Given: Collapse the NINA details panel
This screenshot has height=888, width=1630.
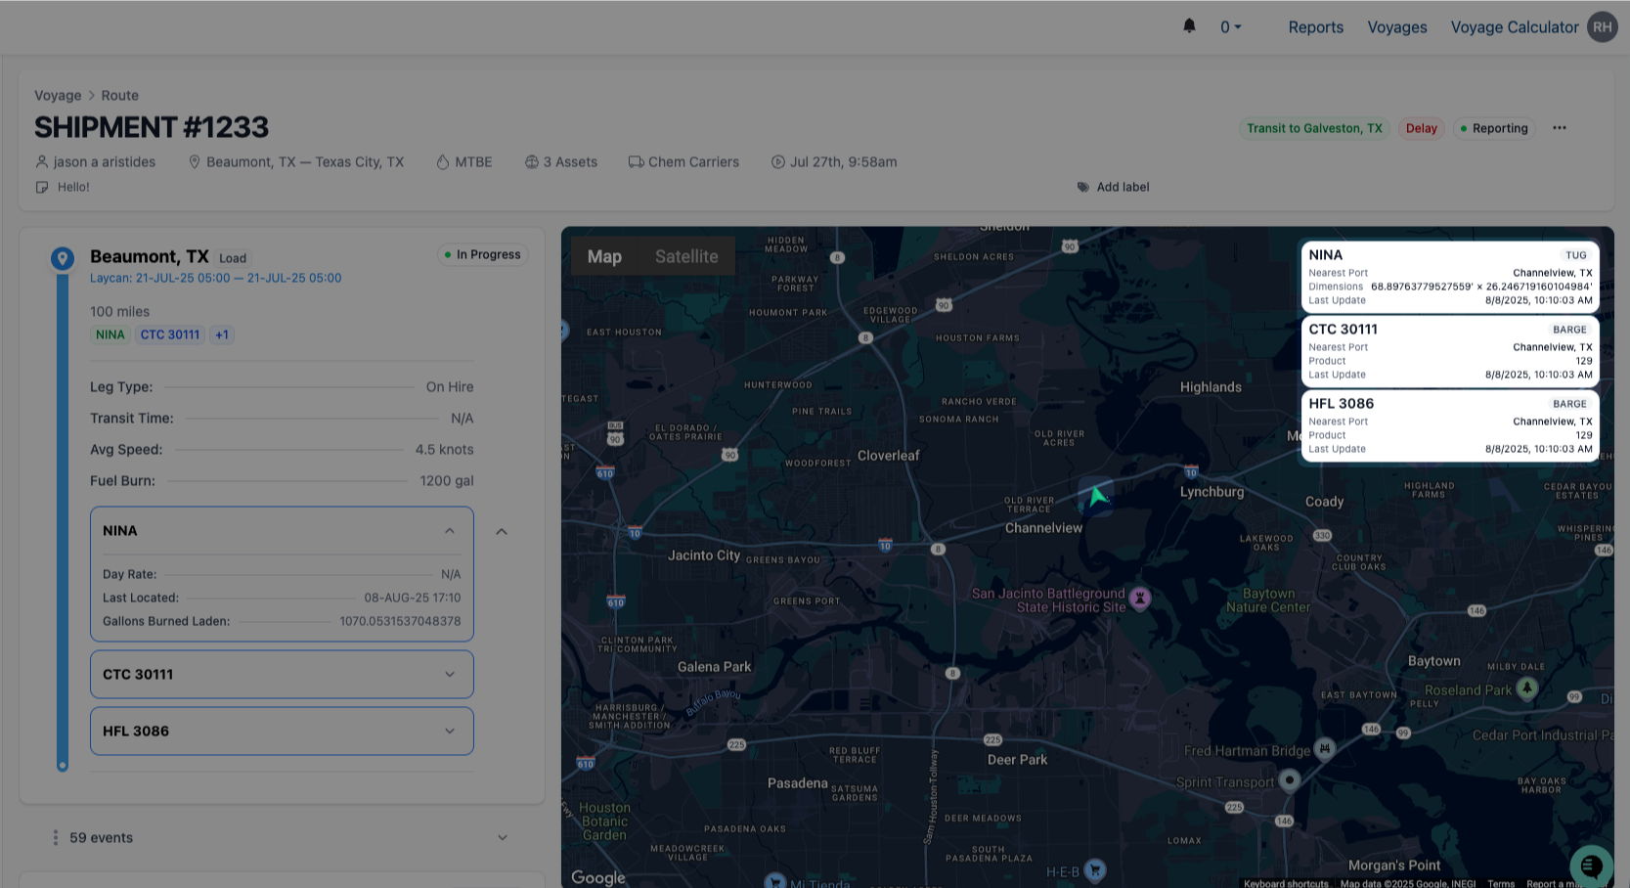Looking at the screenshot, I should pyautogui.click(x=450, y=531).
